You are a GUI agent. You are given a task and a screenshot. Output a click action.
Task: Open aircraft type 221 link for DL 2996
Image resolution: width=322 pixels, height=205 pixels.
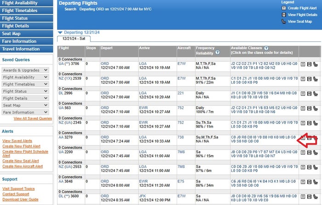coord(180,93)
